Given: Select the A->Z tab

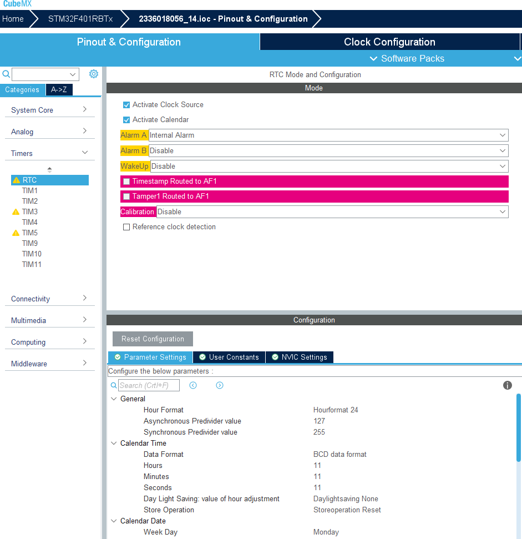Looking at the screenshot, I should [59, 90].
